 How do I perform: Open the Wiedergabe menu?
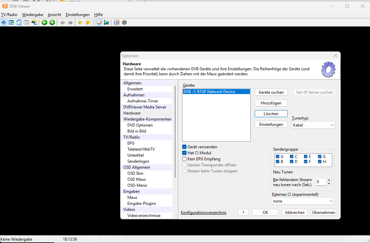pyautogui.click(x=33, y=15)
